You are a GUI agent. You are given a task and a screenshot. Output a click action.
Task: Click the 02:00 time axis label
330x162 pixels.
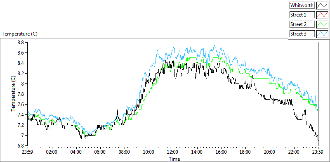tap(52, 152)
